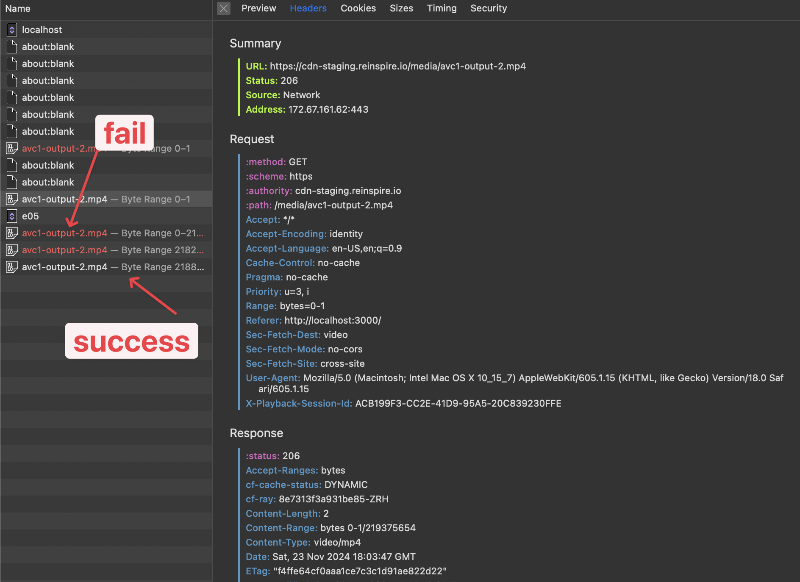
Task: Click the globe icon next to localhost
Action: (12, 30)
